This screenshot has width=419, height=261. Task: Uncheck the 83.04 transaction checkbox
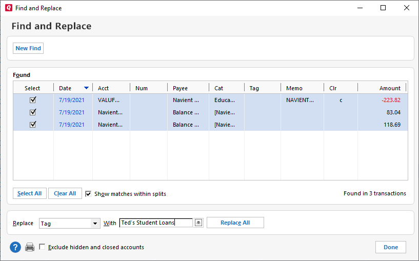tap(33, 112)
